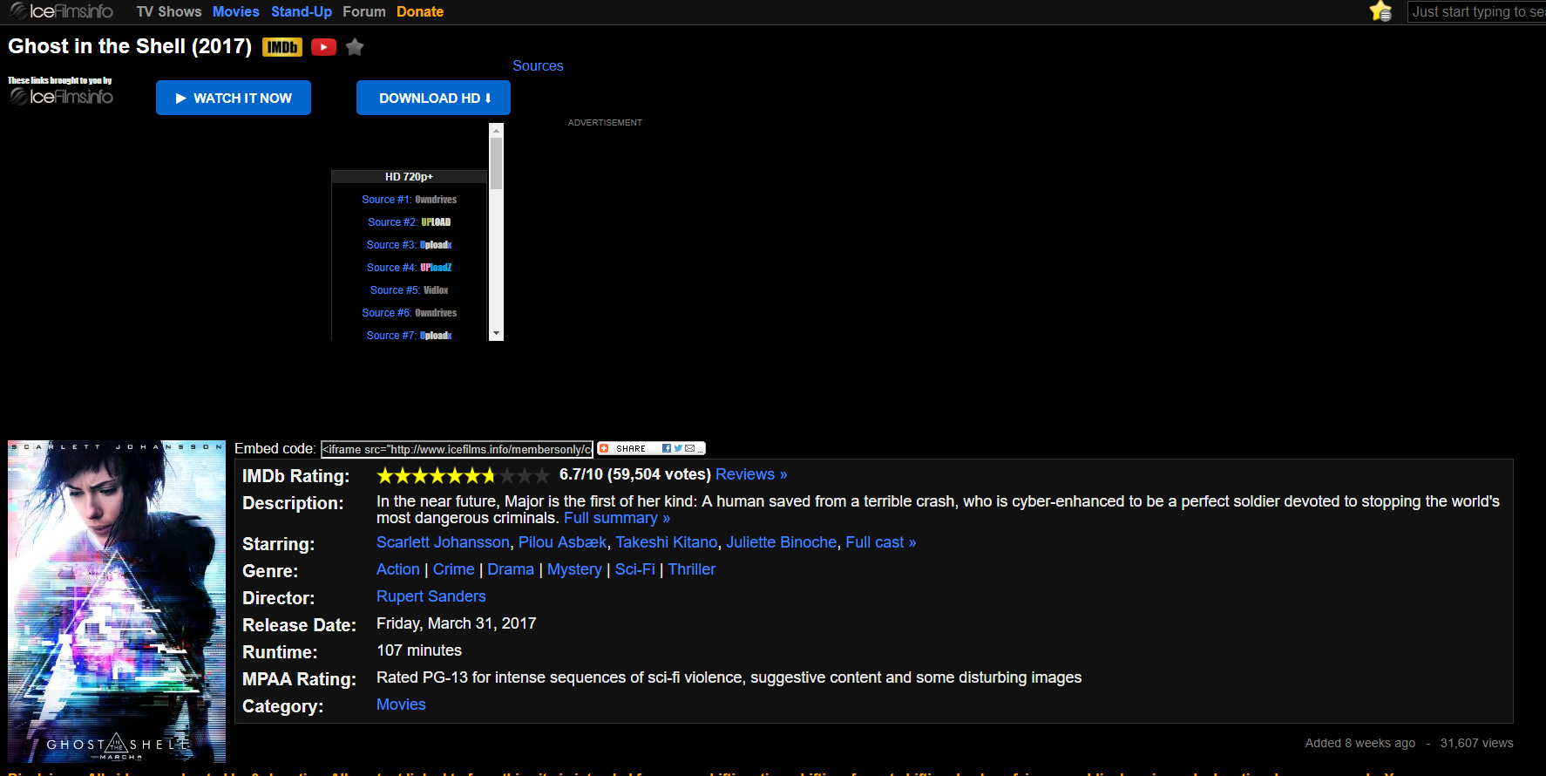
Task: Open the IMDb badge next to the title
Action: (x=282, y=47)
